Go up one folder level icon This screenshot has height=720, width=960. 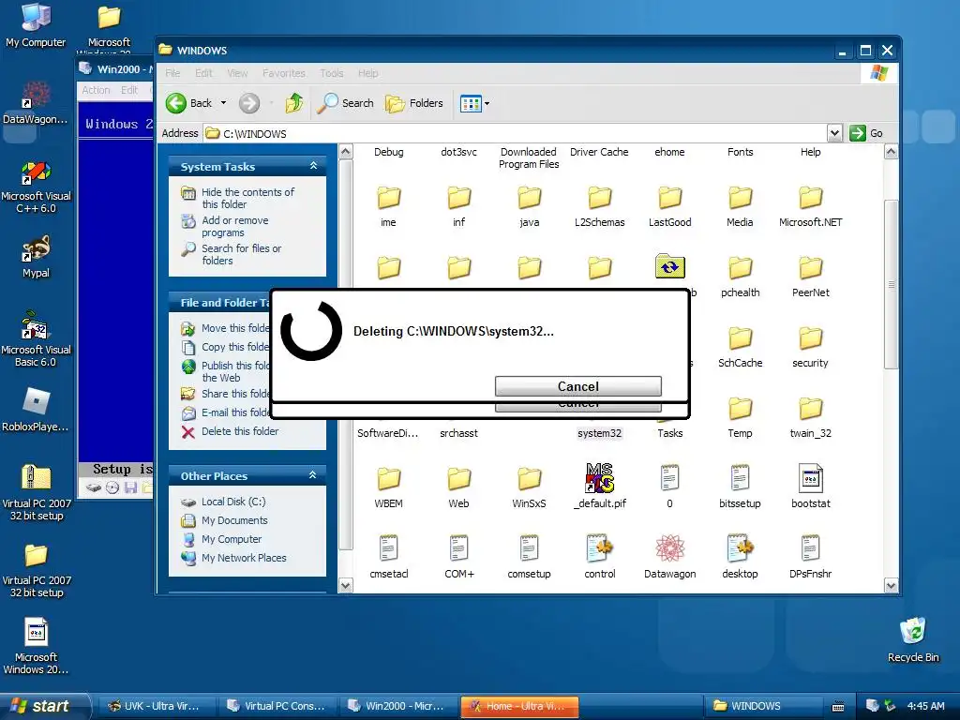294,103
